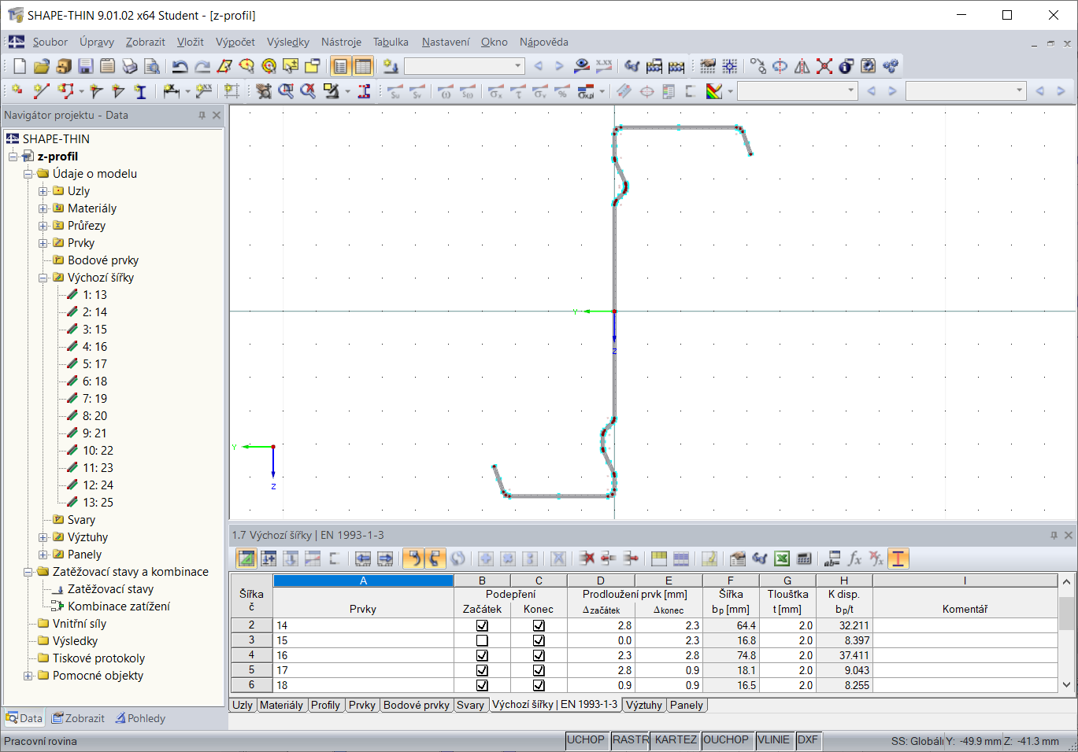Screen dimensions: 1078x752
Task: Expand the Výztuhy tree node
Action: point(43,537)
